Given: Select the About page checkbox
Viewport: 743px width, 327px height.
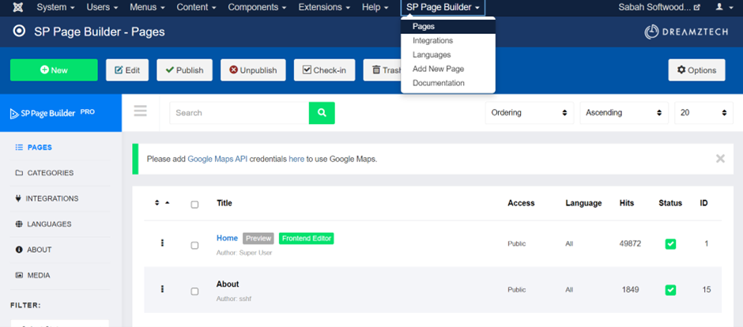Looking at the screenshot, I should tap(194, 291).
